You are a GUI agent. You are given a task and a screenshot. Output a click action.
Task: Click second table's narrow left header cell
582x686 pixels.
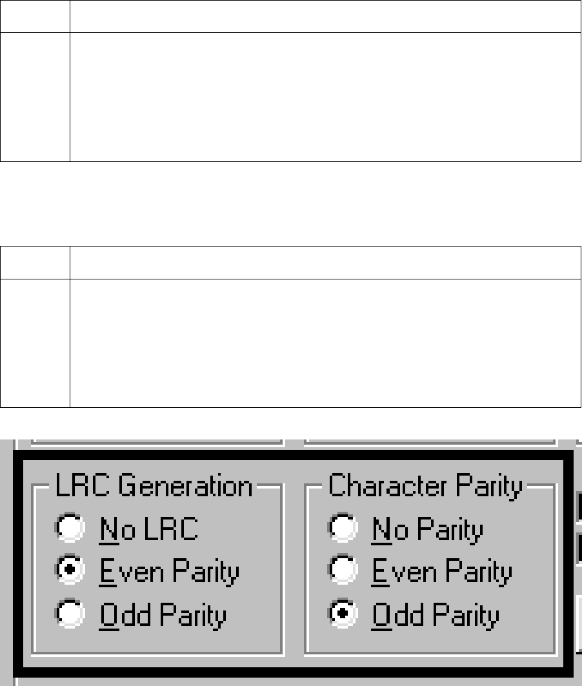(35, 262)
